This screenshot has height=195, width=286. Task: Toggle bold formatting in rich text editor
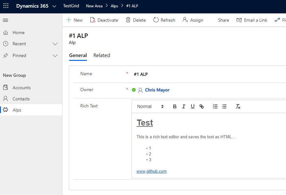pos(175,106)
